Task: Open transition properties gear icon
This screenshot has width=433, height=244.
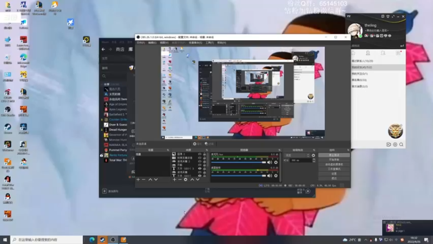Action: coord(313,156)
